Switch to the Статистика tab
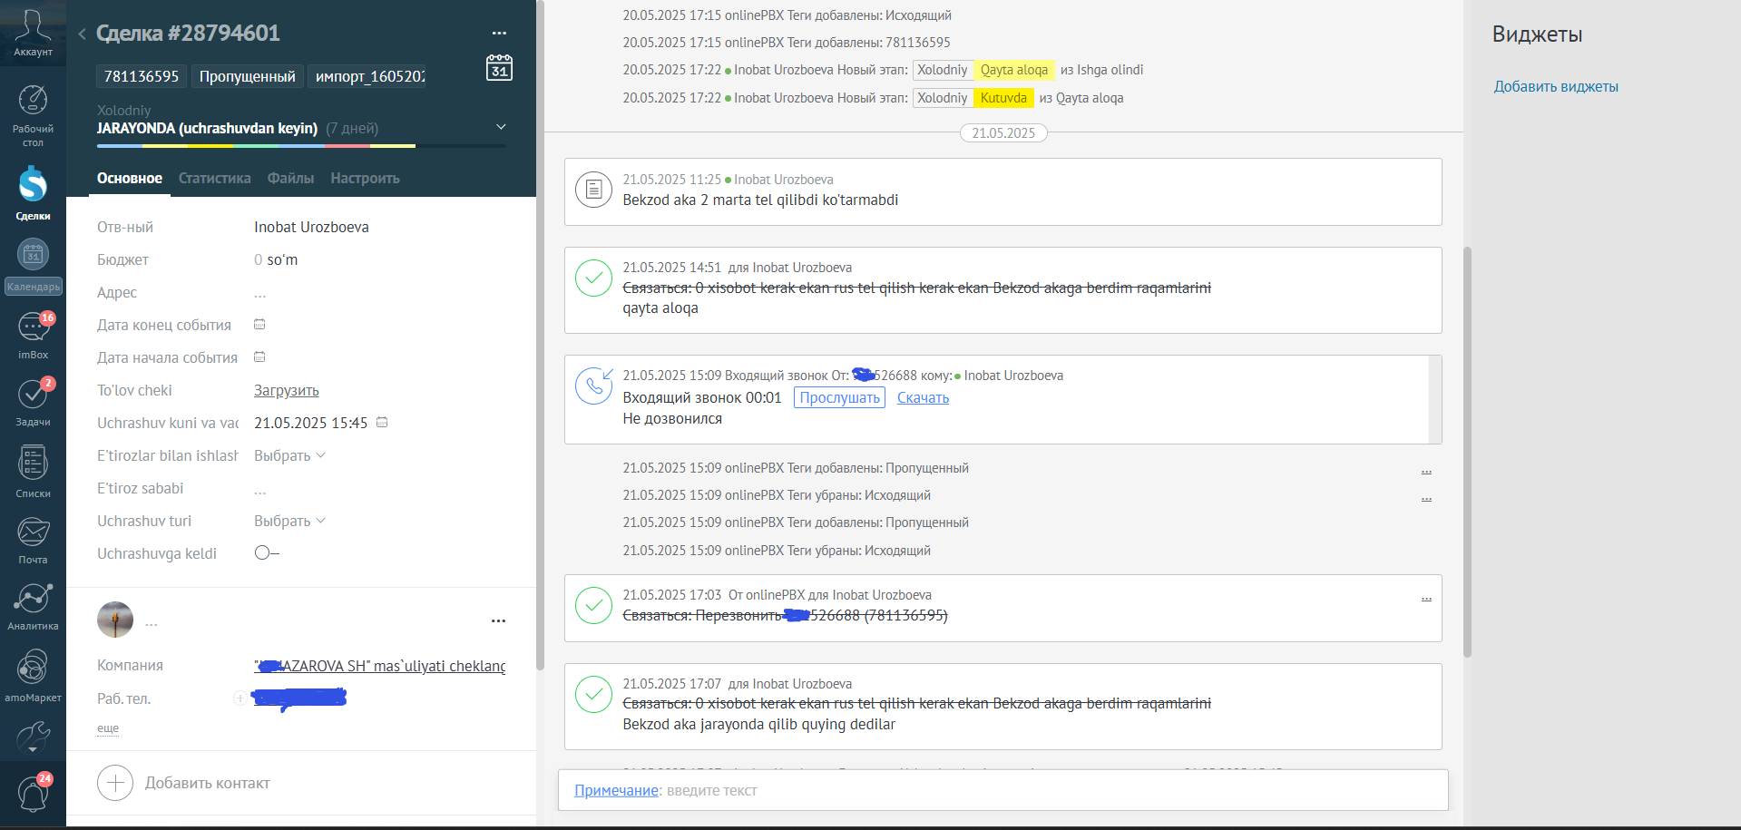 [x=214, y=178]
